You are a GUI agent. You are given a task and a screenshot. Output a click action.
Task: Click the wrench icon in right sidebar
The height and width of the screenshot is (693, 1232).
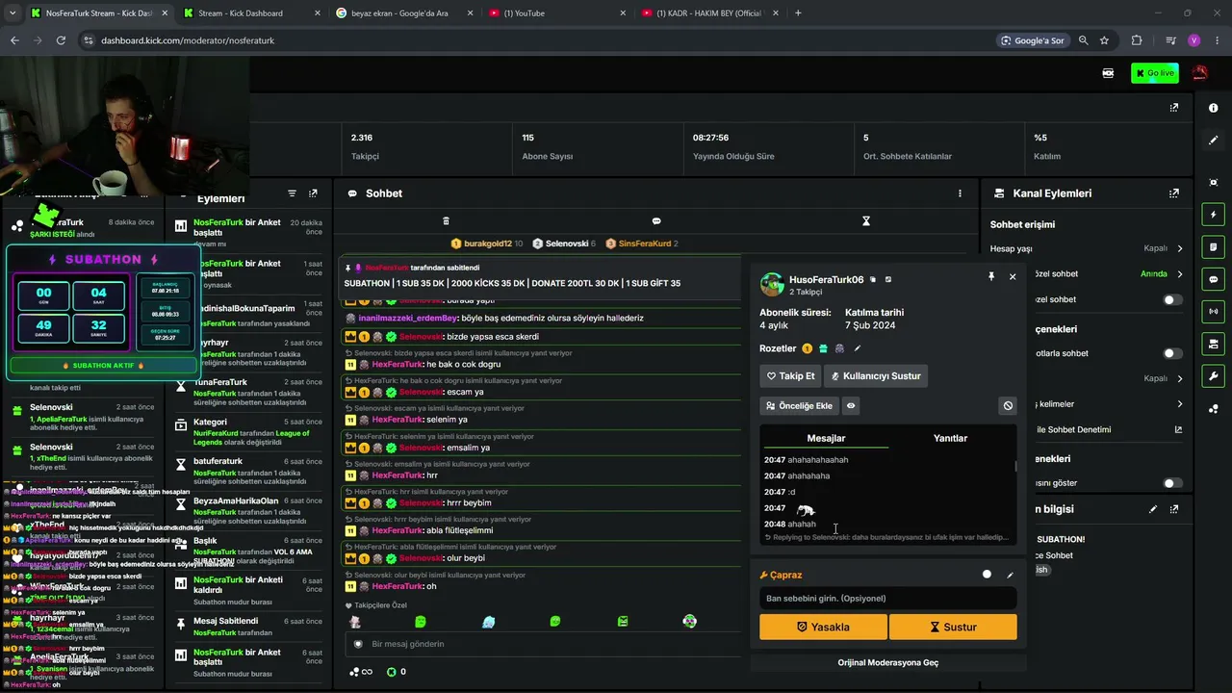1214,376
